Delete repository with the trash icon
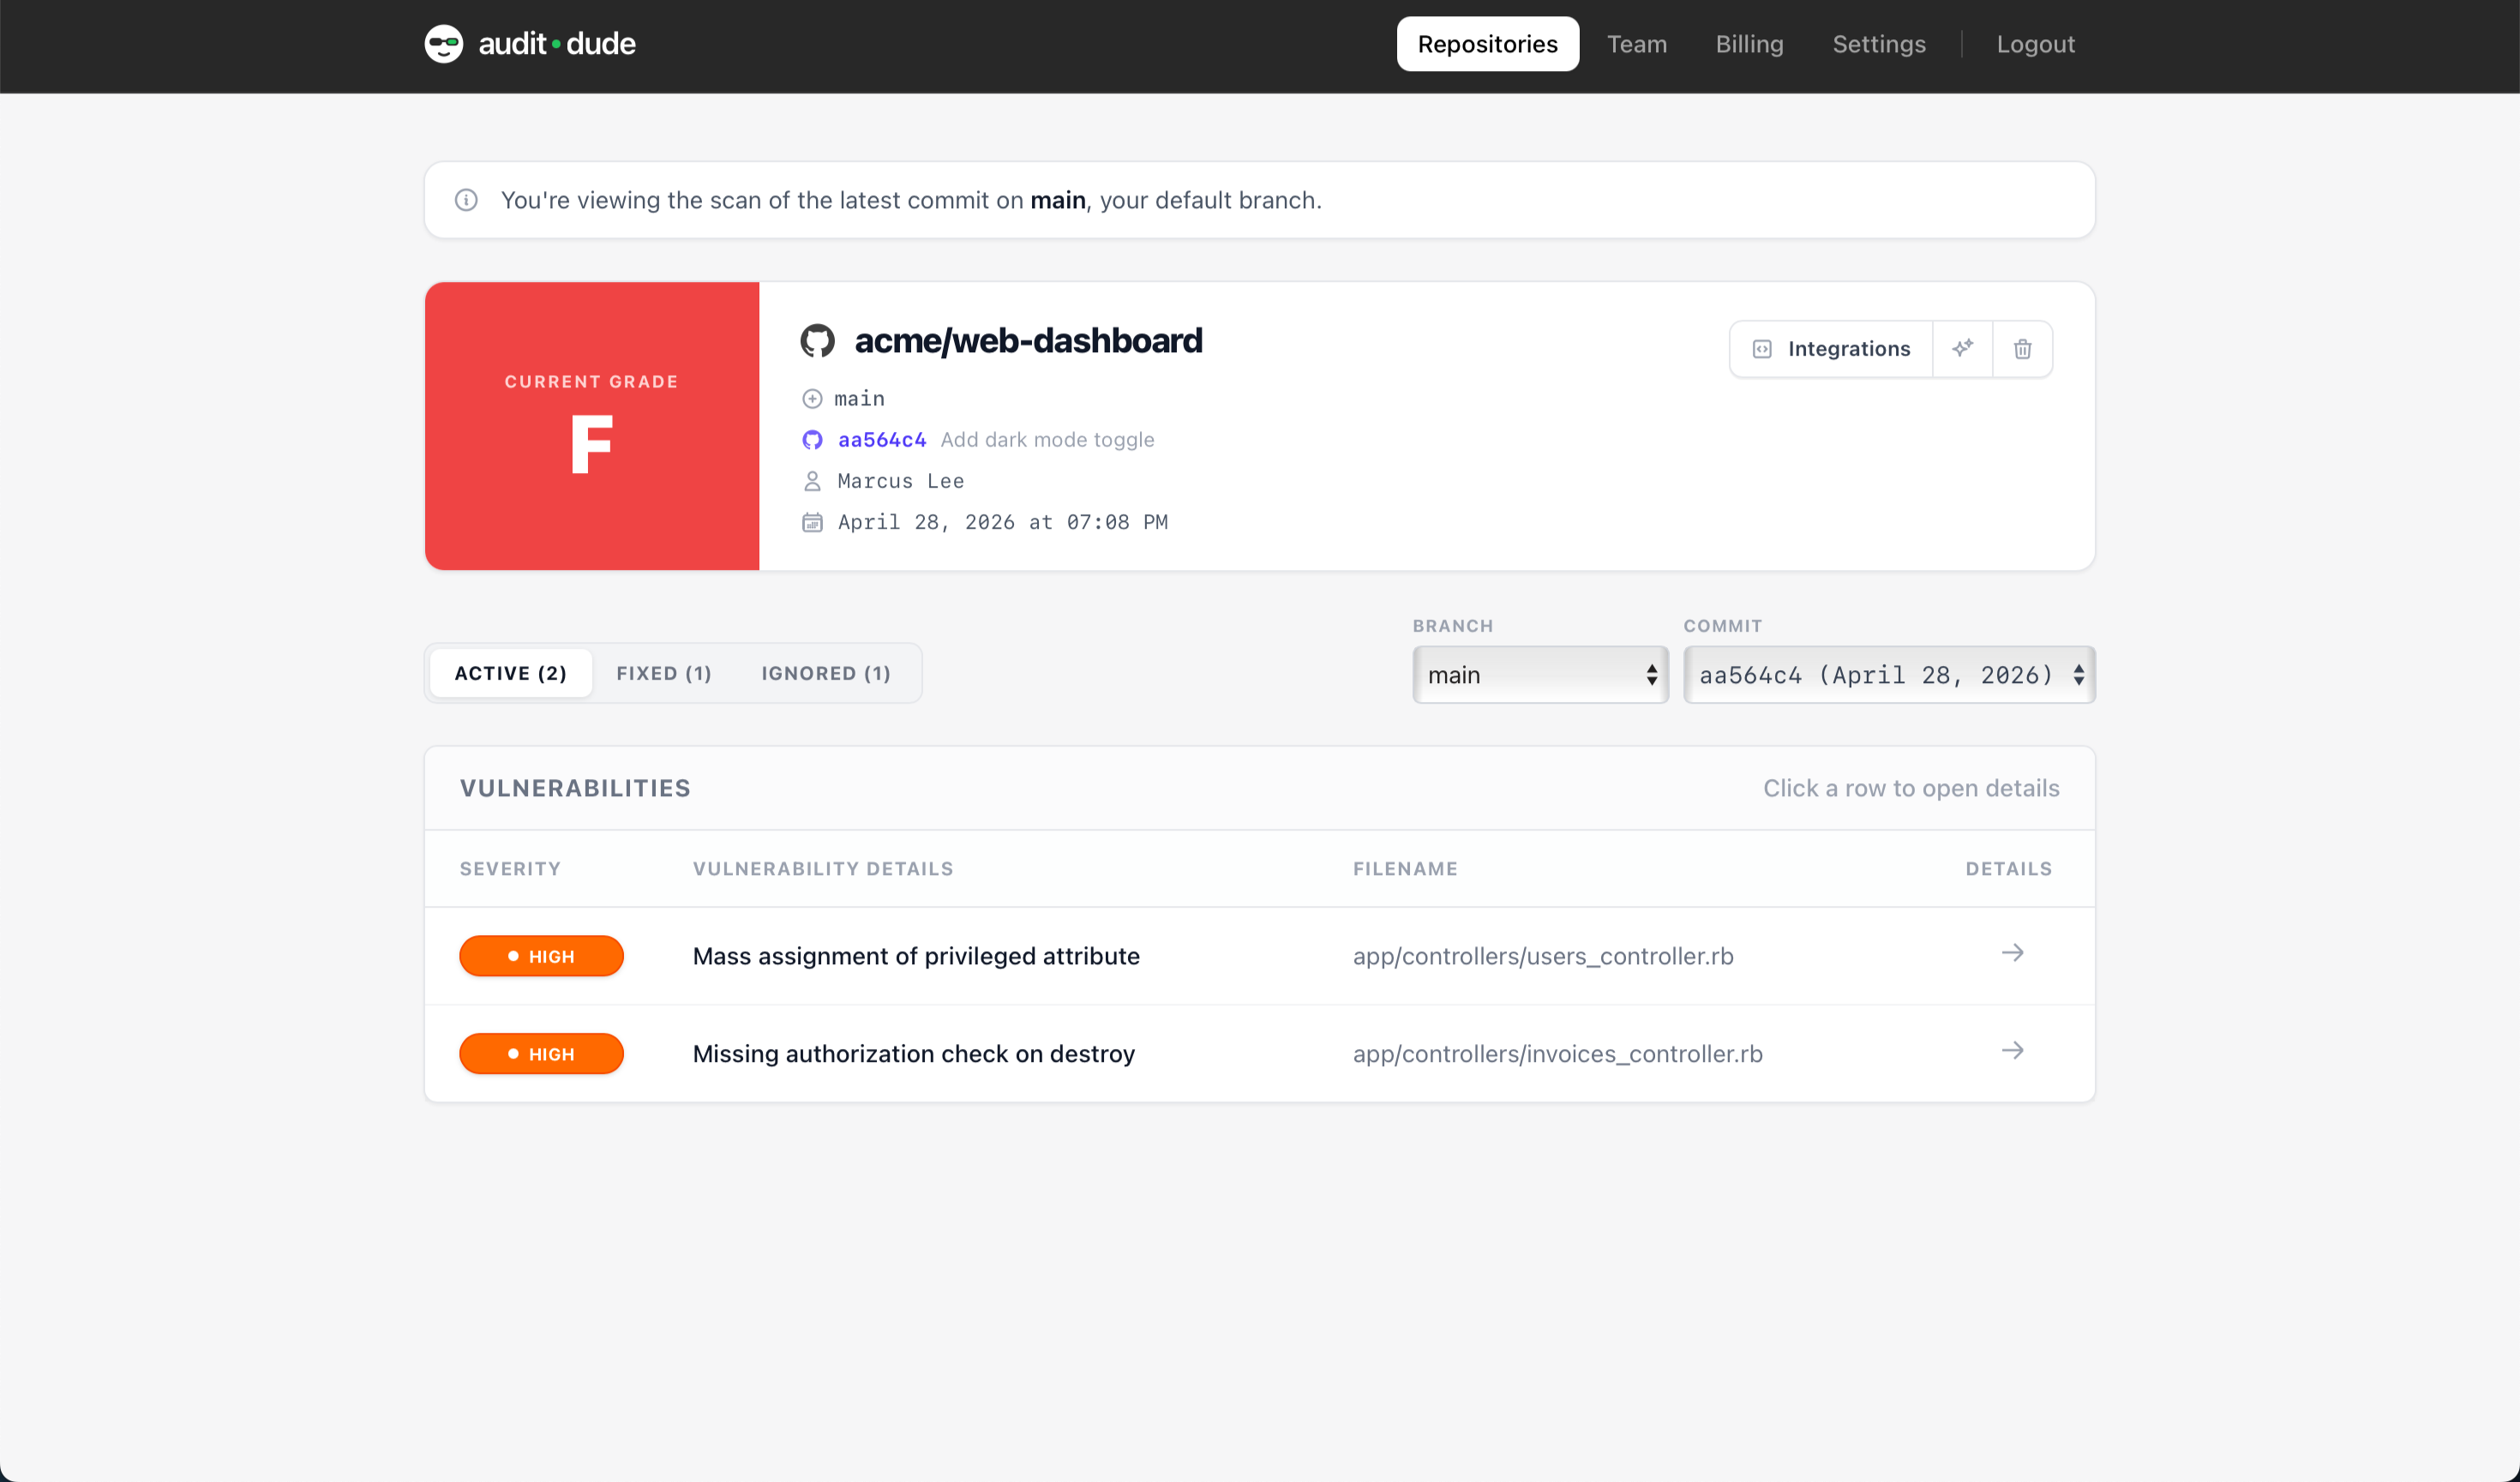Viewport: 2520px width, 1482px height. [x=2022, y=349]
